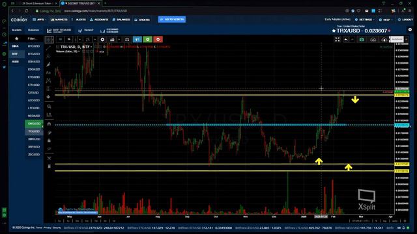Toggle stay in drawing mode pencil
The height and width of the screenshot is (234, 417).
point(49,133)
